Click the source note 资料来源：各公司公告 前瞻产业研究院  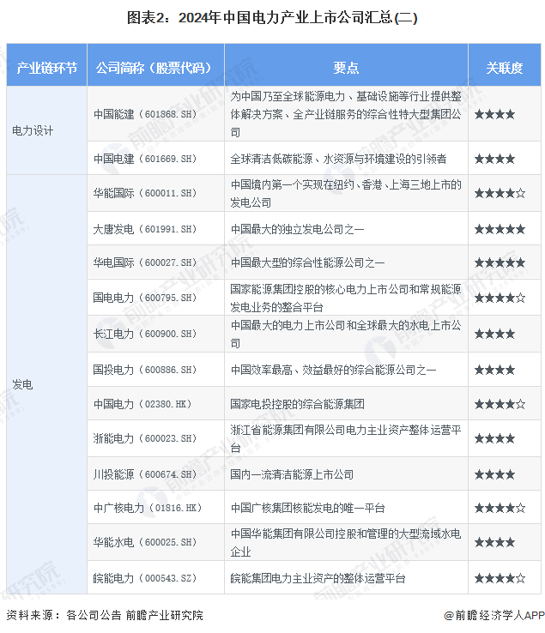coord(105,615)
